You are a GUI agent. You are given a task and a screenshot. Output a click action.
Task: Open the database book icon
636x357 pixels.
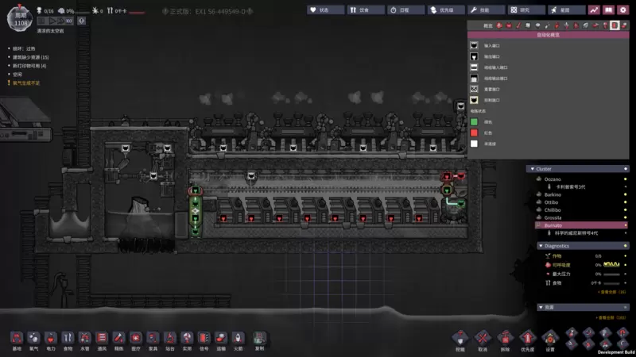[x=608, y=10]
